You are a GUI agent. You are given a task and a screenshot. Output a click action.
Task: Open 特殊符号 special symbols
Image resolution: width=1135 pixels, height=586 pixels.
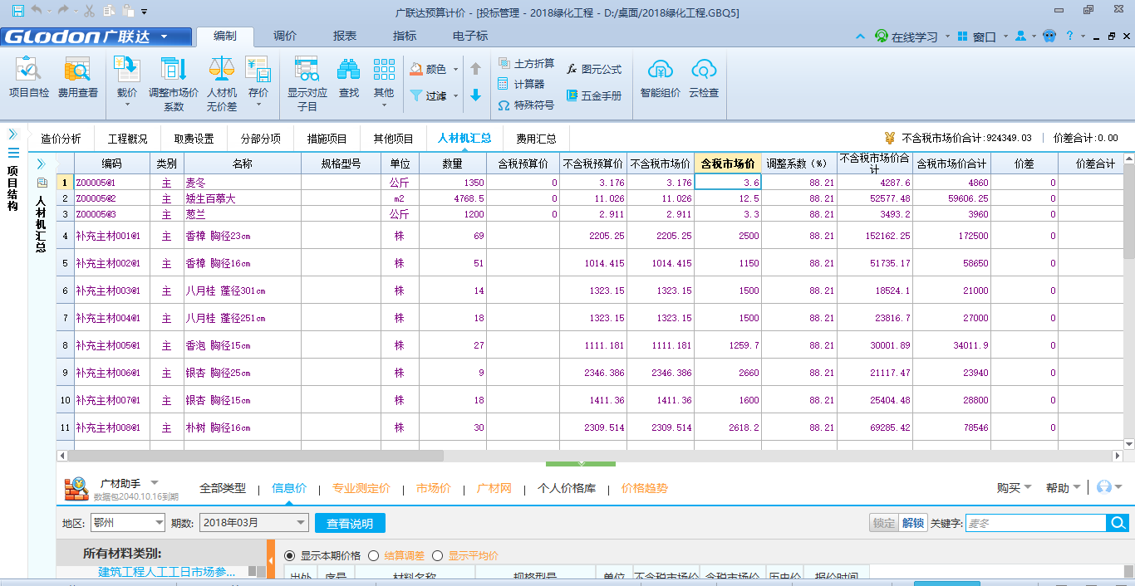[526, 105]
